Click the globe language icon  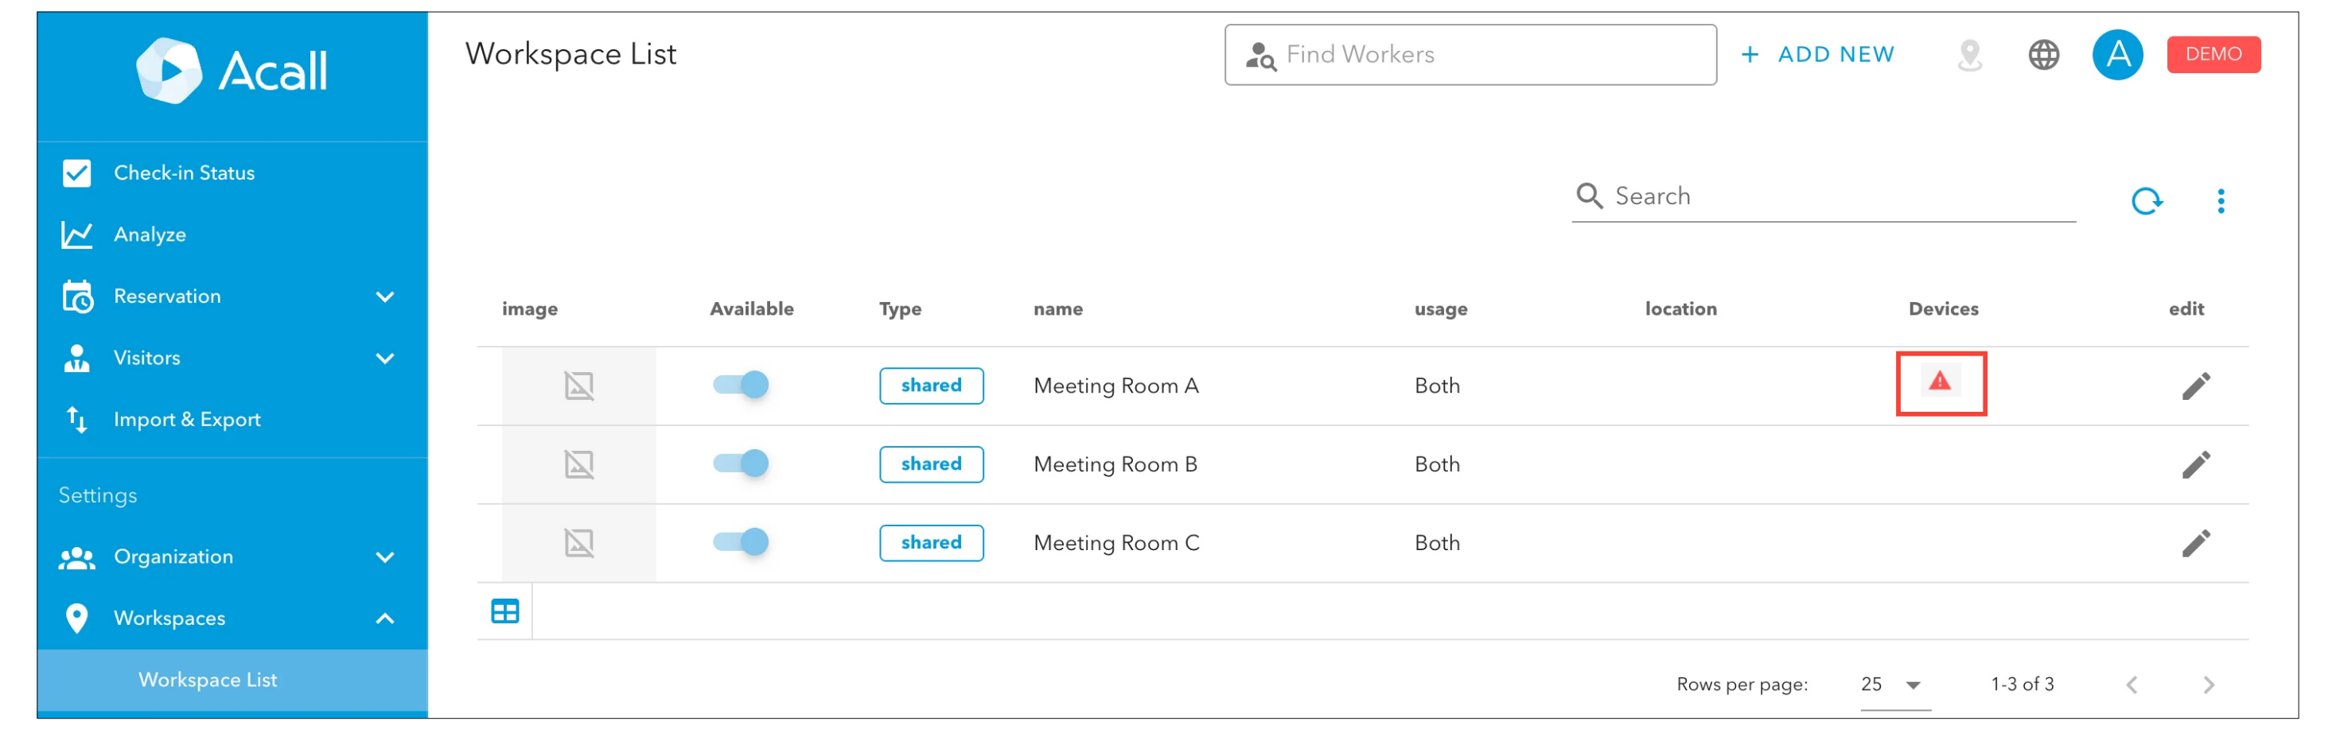[2043, 55]
